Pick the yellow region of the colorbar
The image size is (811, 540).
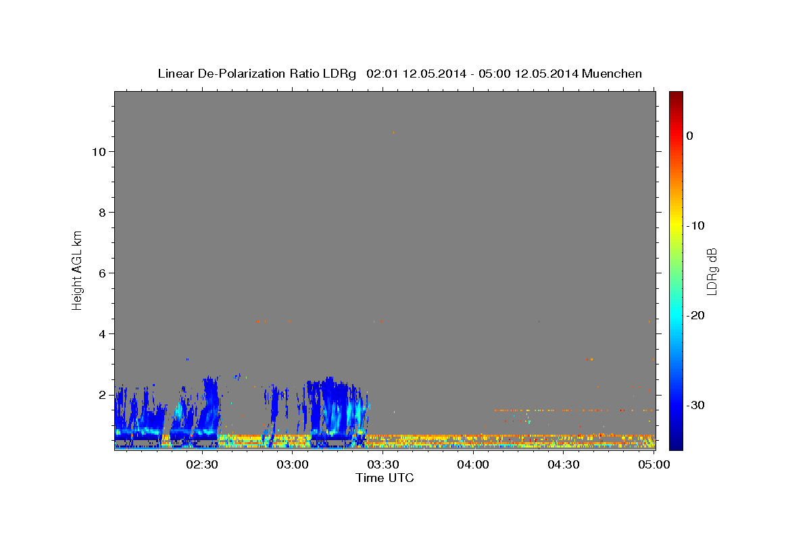(676, 223)
